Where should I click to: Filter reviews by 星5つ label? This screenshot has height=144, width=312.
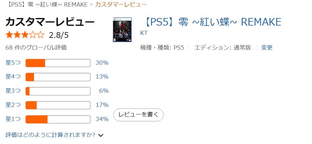pos(13,63)
